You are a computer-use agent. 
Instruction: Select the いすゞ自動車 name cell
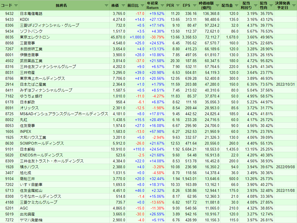point(64,185)
